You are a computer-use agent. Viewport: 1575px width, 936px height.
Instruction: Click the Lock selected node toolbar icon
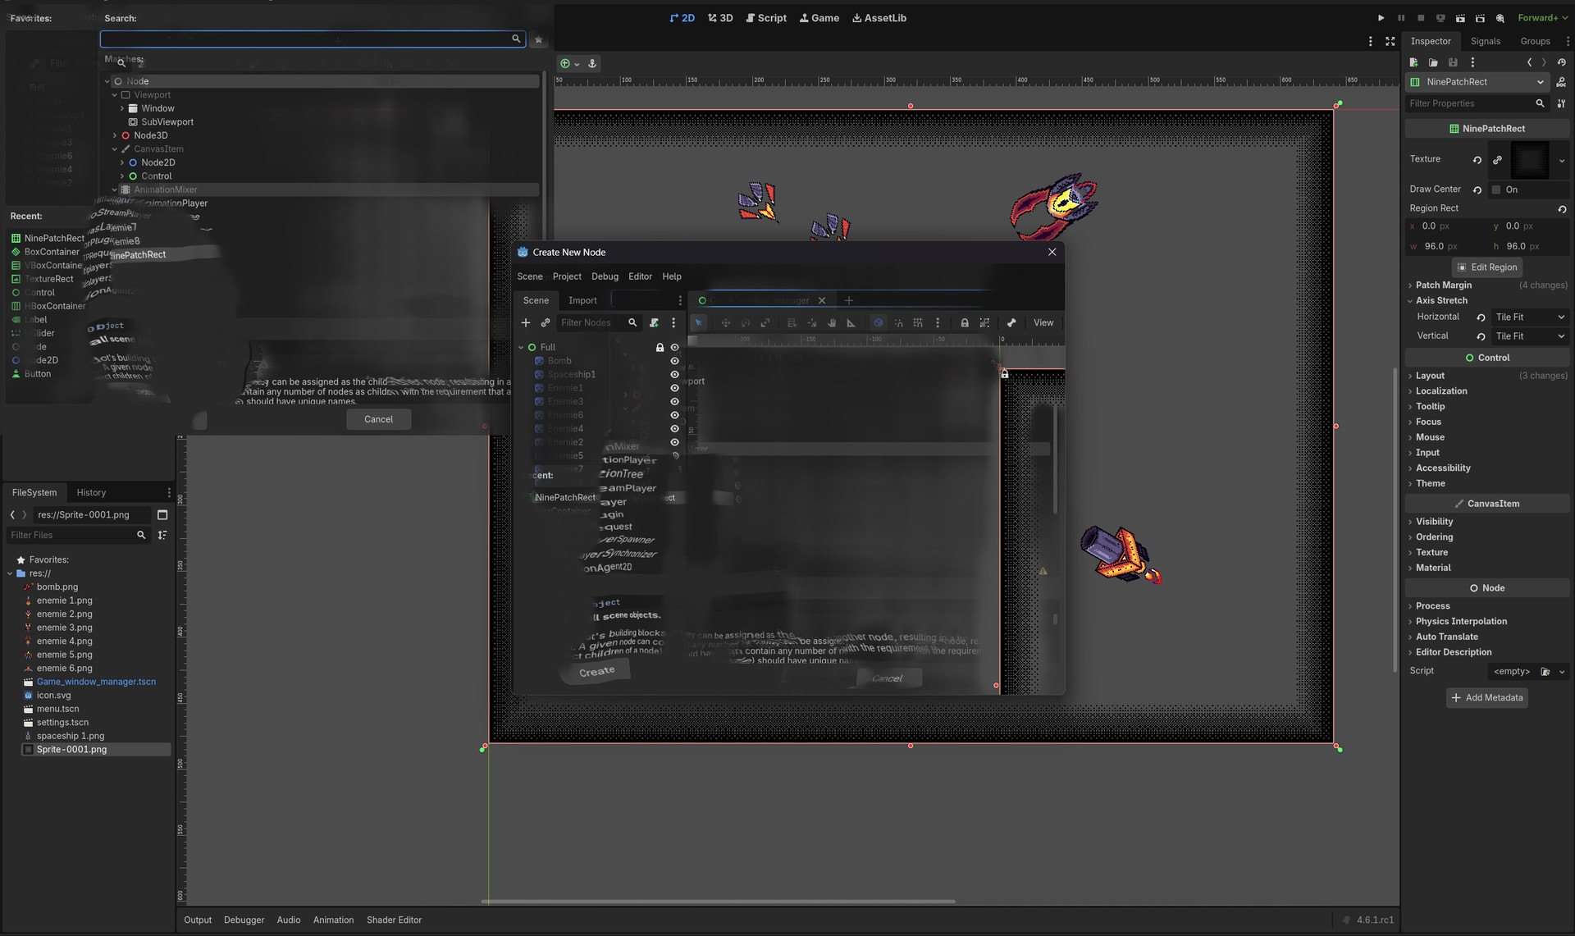pyautogui.click(x=964, y=323)
